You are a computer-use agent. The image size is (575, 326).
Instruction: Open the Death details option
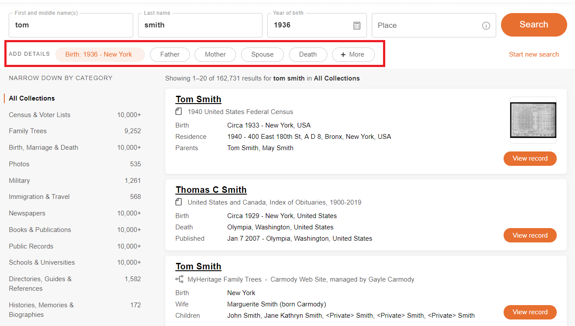pyautogui.click(x=308, y=54)
